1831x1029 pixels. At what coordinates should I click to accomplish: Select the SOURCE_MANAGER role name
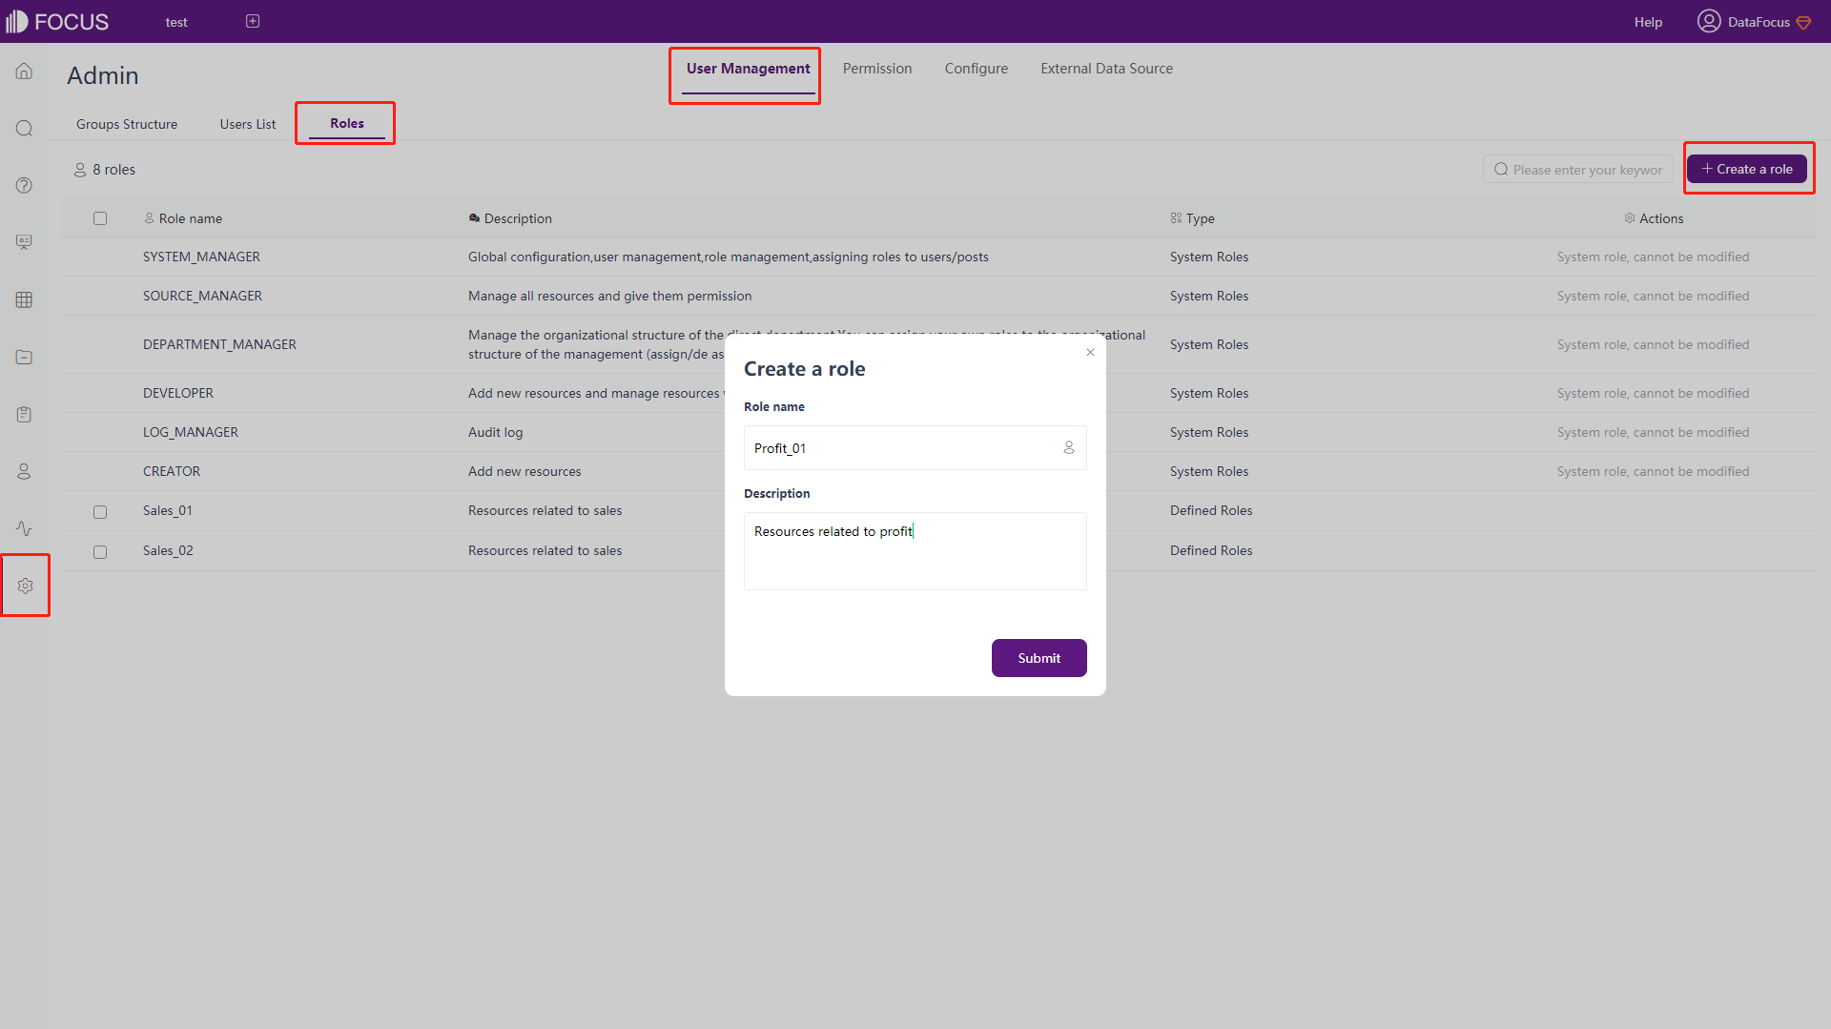tap(202, 296)
